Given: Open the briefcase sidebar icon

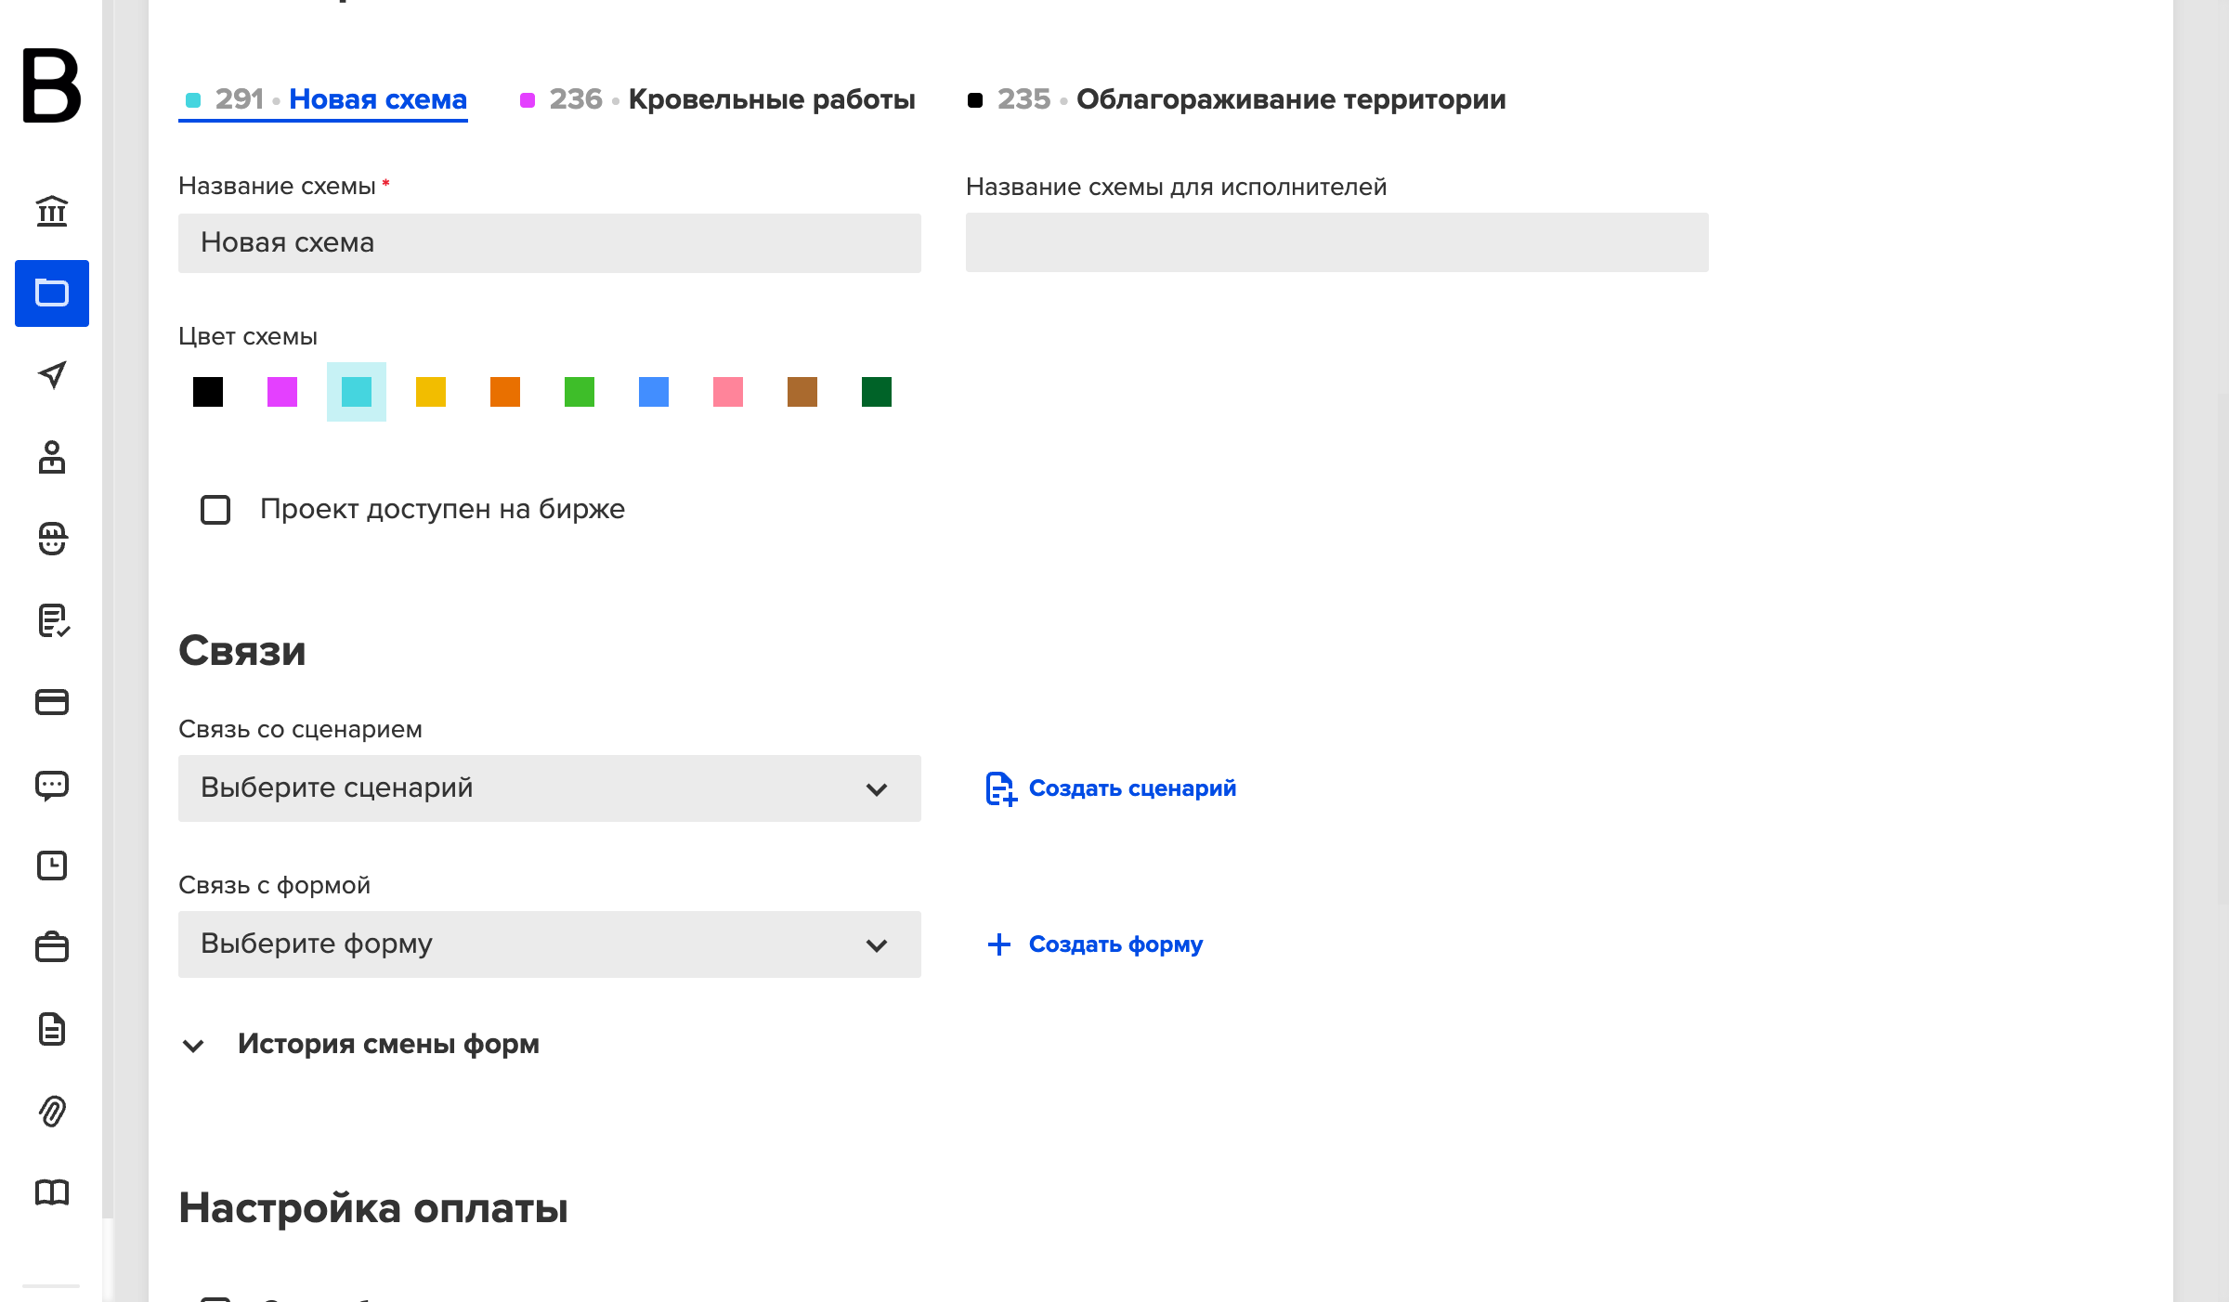Looking at the screenshot, I should (x=52, y=947).
